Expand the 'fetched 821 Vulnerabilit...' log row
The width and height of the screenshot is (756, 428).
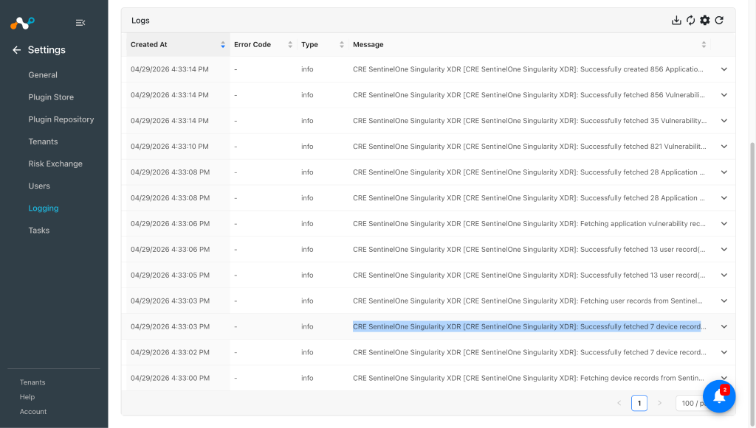(724, 147)
